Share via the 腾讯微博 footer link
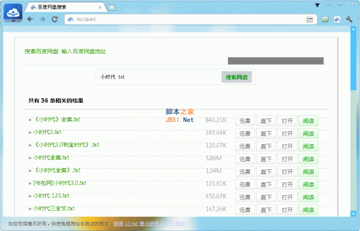The image size is (360, 231). coord(149,224)
